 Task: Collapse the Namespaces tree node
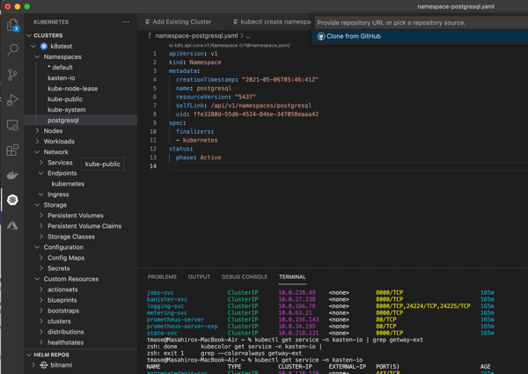pyautogui.click(x=37, y=56)
